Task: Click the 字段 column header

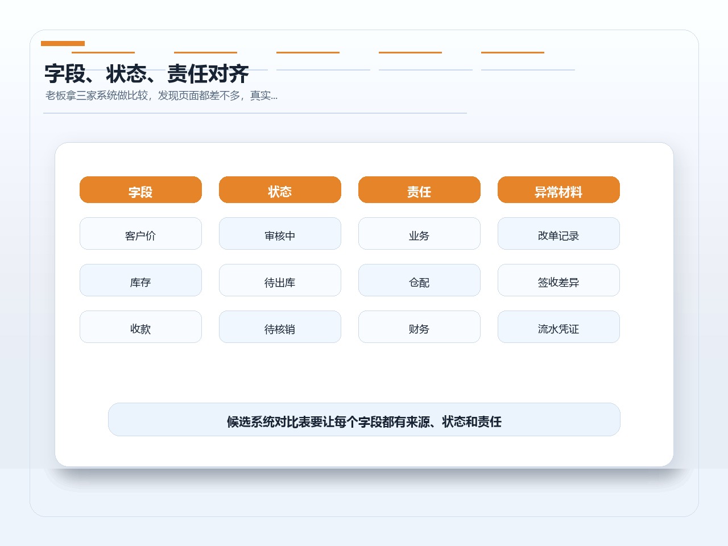Action: [x=140, y=189]
